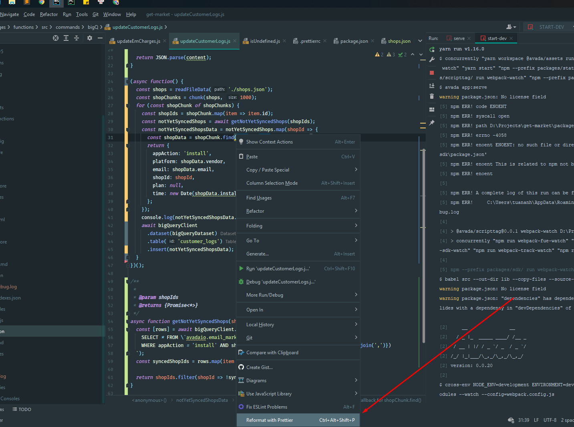
Task: Expand the hidden editor tabs list chevron
Action: pos(420,41)
